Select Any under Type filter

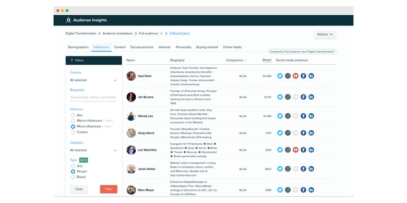click(x=73, y=166)
